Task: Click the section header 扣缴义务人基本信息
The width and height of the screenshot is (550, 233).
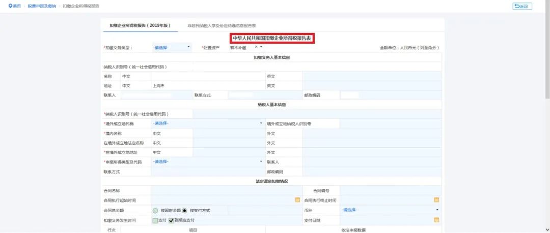Action: click(272, 57)
